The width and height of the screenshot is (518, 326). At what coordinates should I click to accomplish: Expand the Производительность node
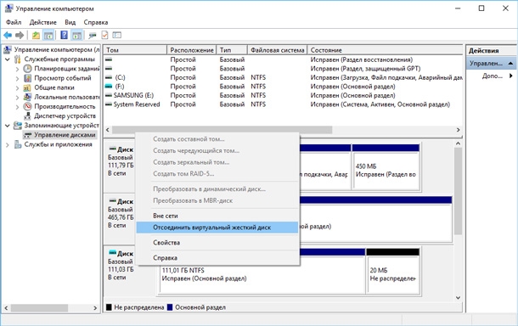point(18,107)
